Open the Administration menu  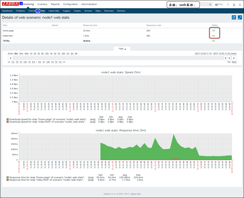89,4
